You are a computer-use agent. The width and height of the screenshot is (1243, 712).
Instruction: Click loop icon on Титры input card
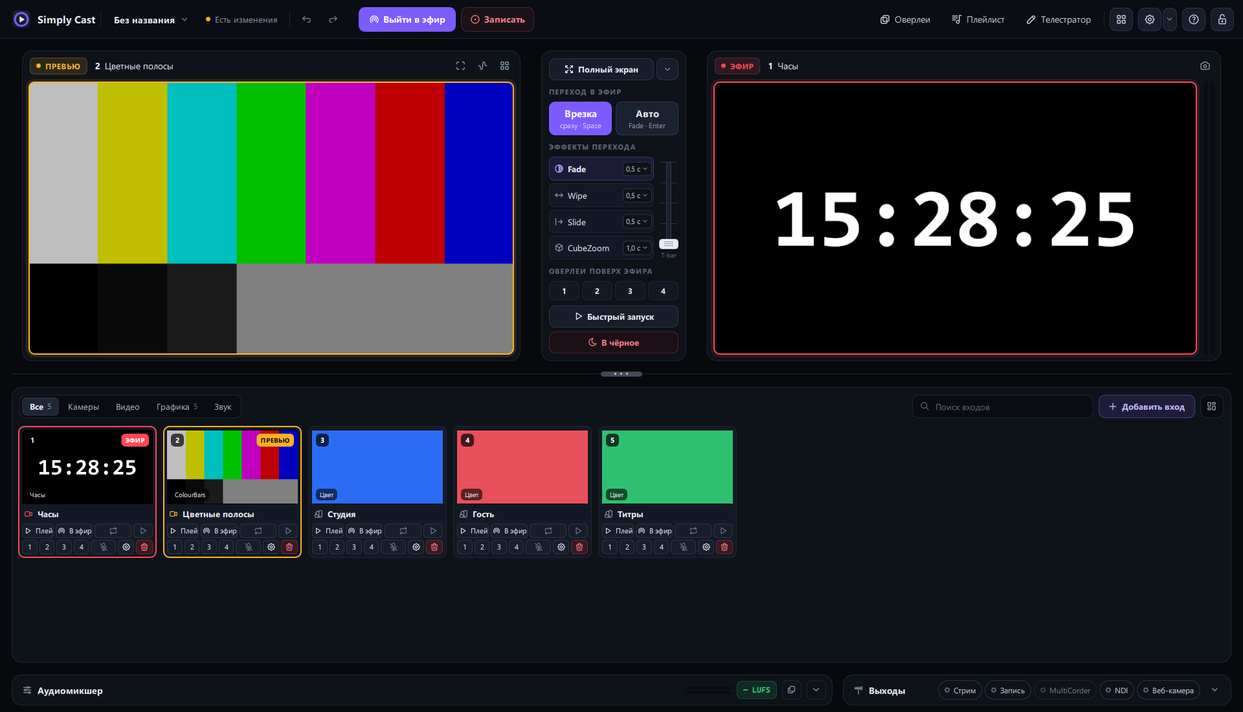(x=693, y=531)
